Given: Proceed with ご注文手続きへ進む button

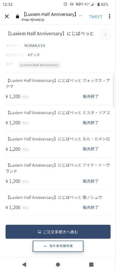Looking at the screenshot, I should click(58, 232).
